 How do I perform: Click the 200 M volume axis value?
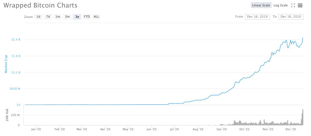tap(16, 115)
